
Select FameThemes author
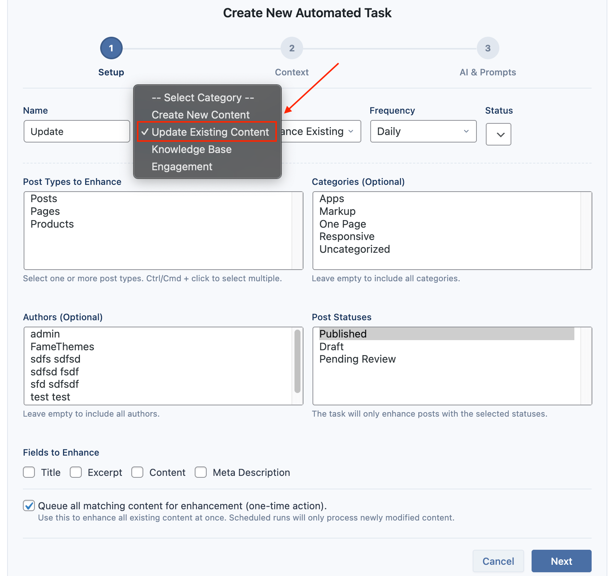158,346
